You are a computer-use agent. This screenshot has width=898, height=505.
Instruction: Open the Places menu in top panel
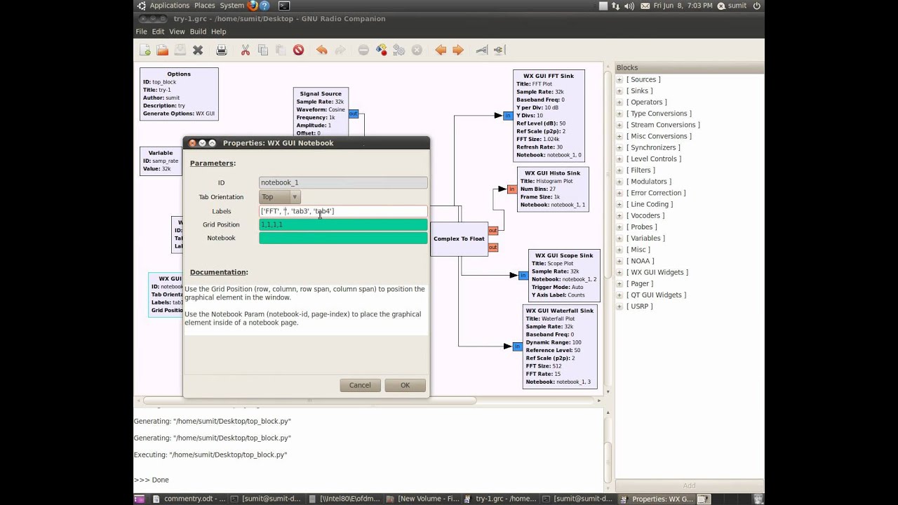[x=205, y=6]
